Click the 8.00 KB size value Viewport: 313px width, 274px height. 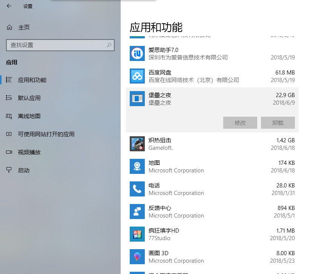[285, 253]
